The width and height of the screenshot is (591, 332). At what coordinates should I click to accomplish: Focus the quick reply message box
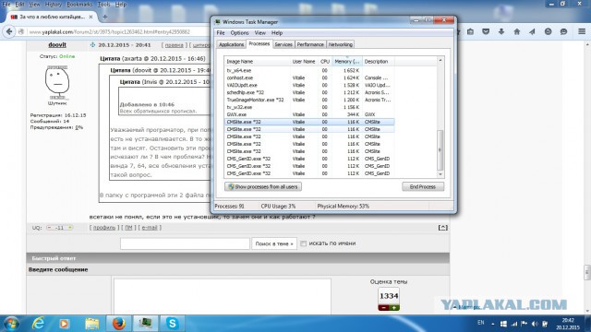(223, 297)
